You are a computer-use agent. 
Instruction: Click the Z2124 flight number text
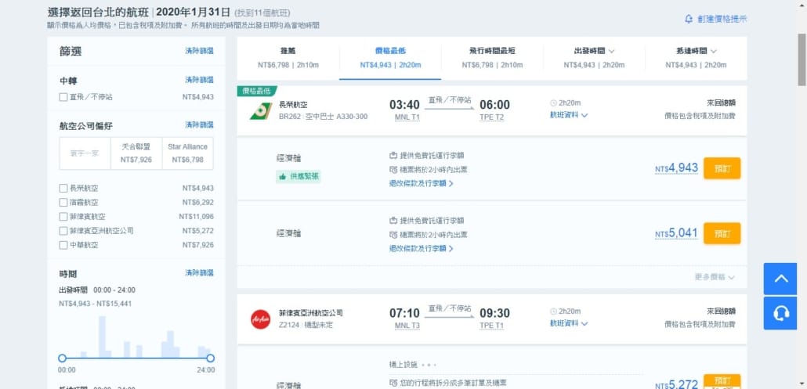click(289, 325)
